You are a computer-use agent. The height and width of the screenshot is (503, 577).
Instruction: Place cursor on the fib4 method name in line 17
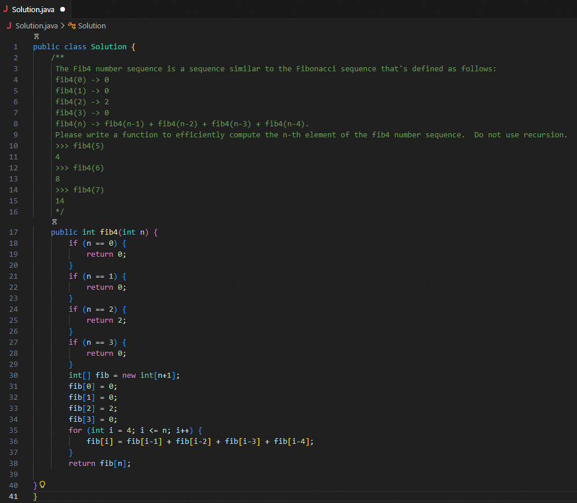[109, 232]
